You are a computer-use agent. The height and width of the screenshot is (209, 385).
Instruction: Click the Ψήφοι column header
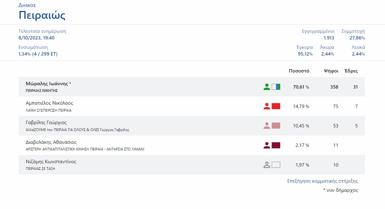tap(331, 71)
